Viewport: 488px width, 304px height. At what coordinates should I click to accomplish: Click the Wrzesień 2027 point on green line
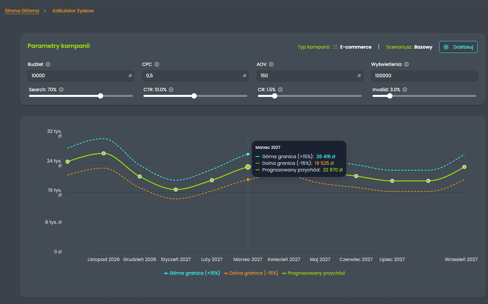464,167
